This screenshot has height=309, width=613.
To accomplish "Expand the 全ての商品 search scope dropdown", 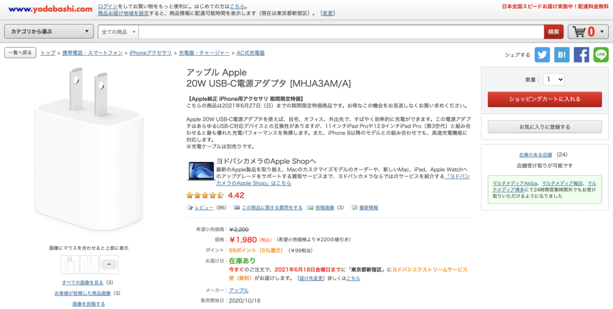I will pyautogui.click(x=119, y=32).
